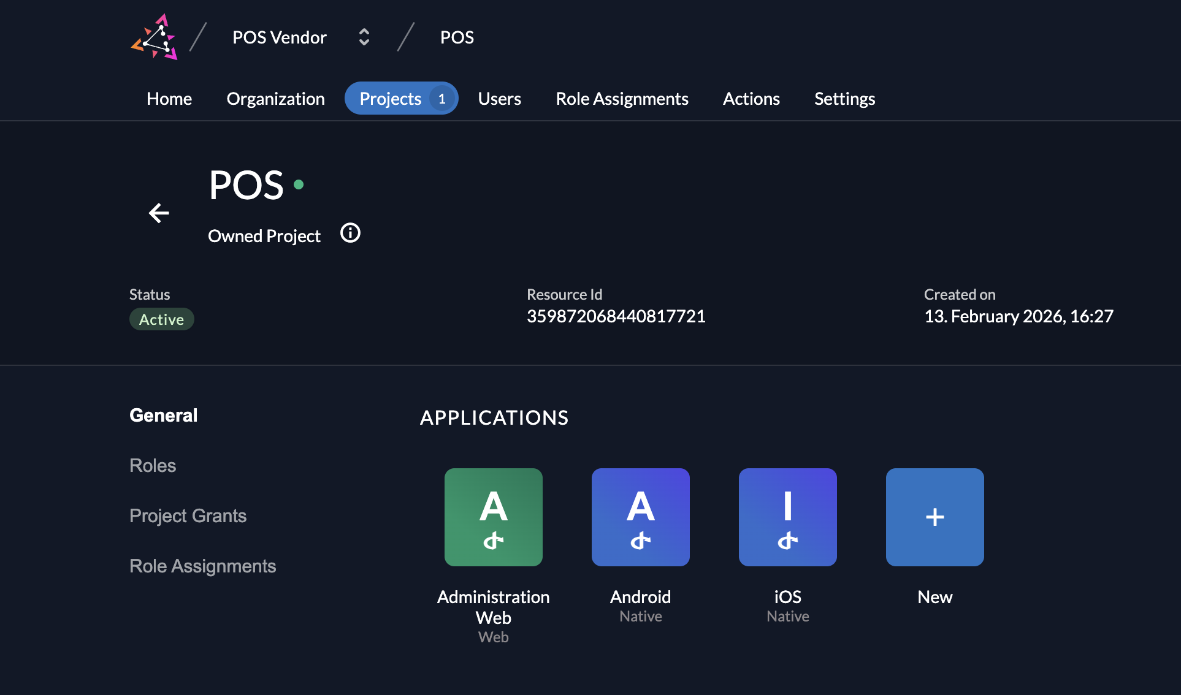Open the Settings tab
Screen dimensions: 1181x695
tap(844, 99)
